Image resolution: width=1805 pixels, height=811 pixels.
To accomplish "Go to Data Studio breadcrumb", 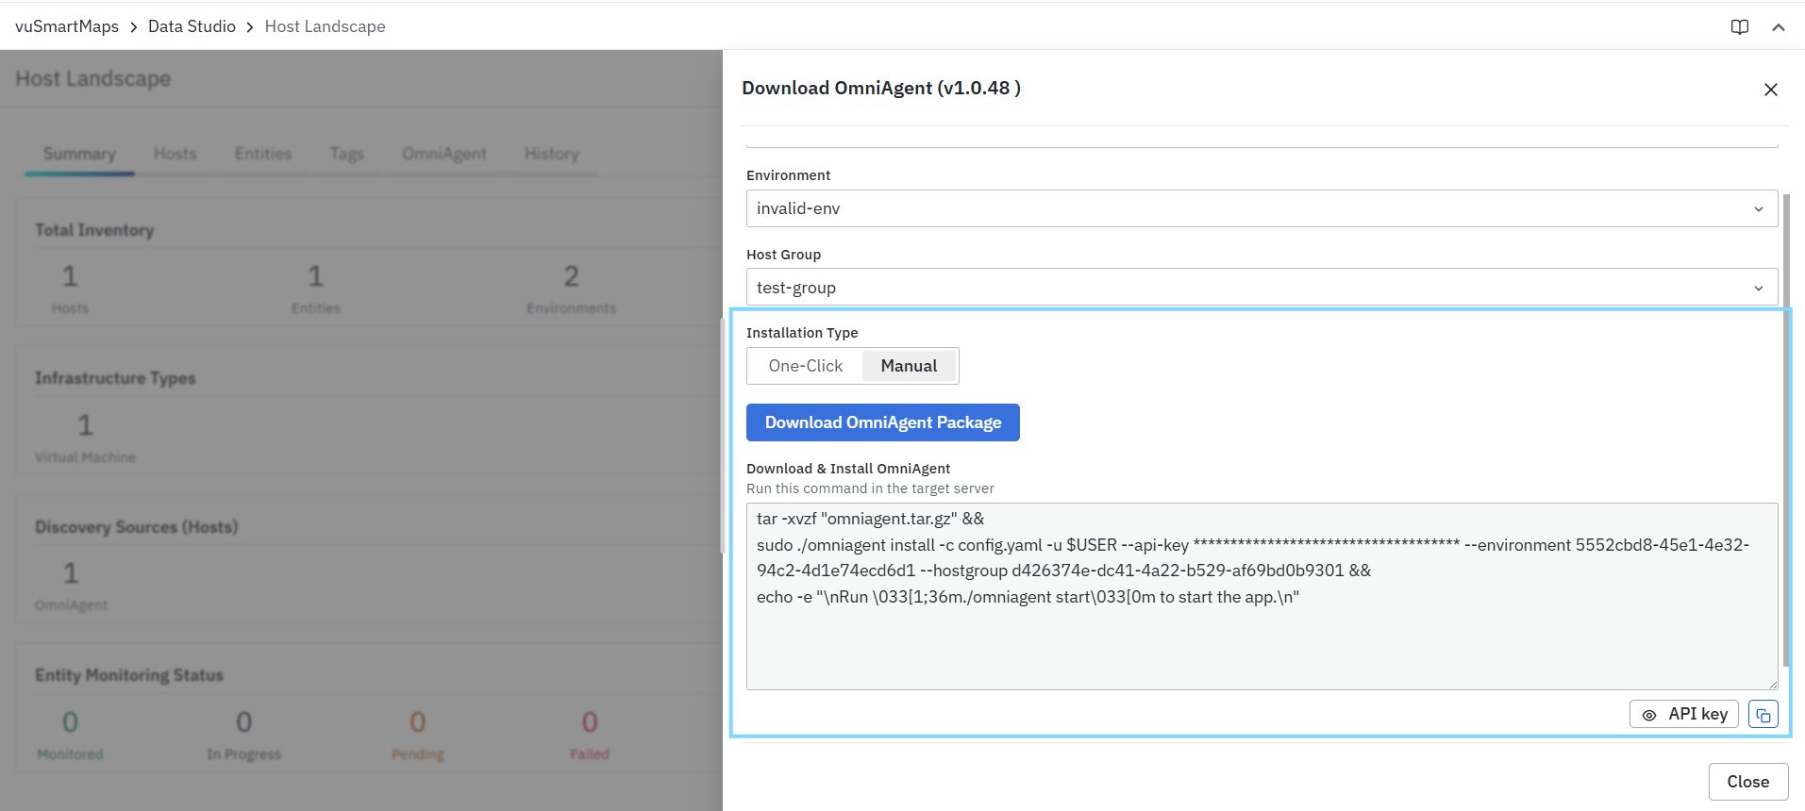I will (192, 26).
